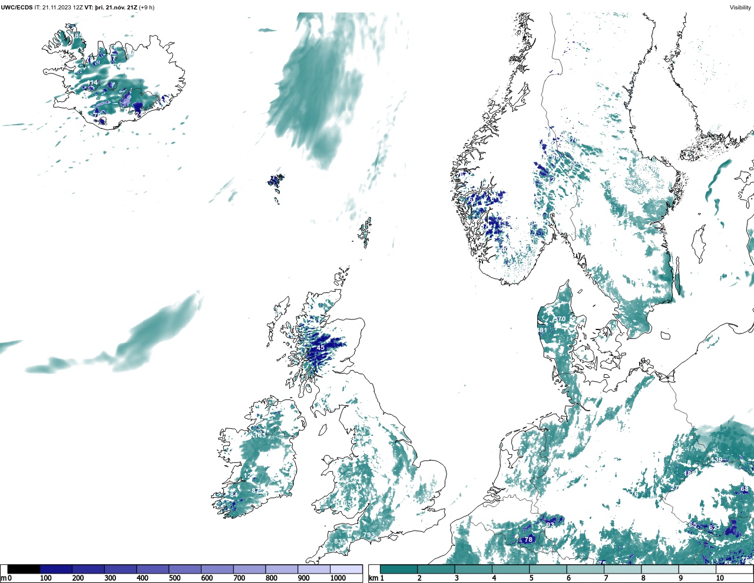Screen dimensions: 754x583
Task: Click the '45' visibility value over Scotland
Action: click(x=321, y=348)
